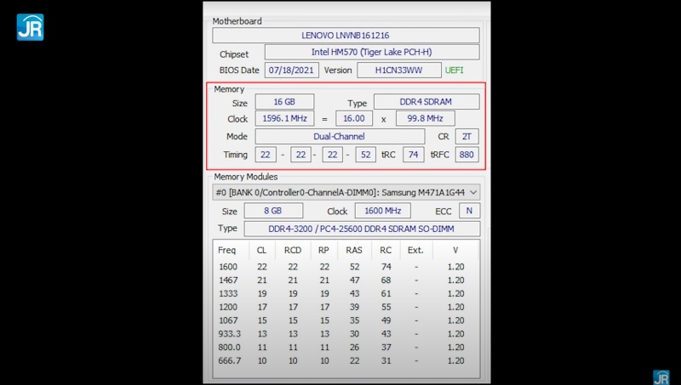Select the 1467 frequency row
Screen dimensions: 681x385
tap(346, 280)
